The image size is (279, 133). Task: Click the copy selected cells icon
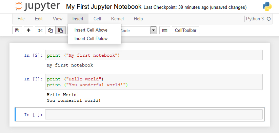tap(51, 30)
